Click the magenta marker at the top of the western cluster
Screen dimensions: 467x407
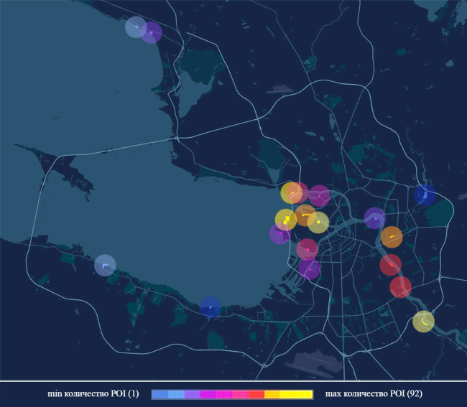(x=319, y=196)
